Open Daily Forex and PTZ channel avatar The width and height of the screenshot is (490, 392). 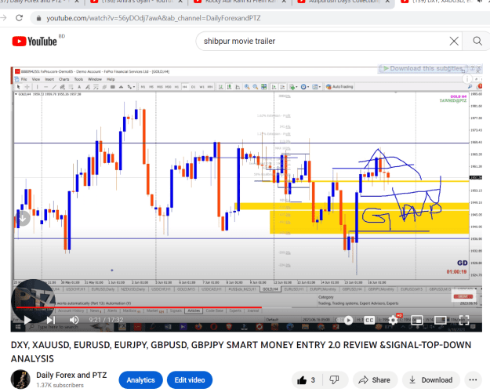pos(20,379)
